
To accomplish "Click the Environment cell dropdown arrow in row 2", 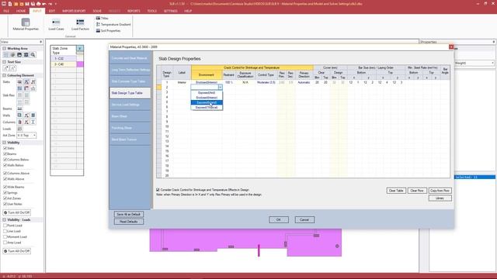I will [x=221, y=87].
